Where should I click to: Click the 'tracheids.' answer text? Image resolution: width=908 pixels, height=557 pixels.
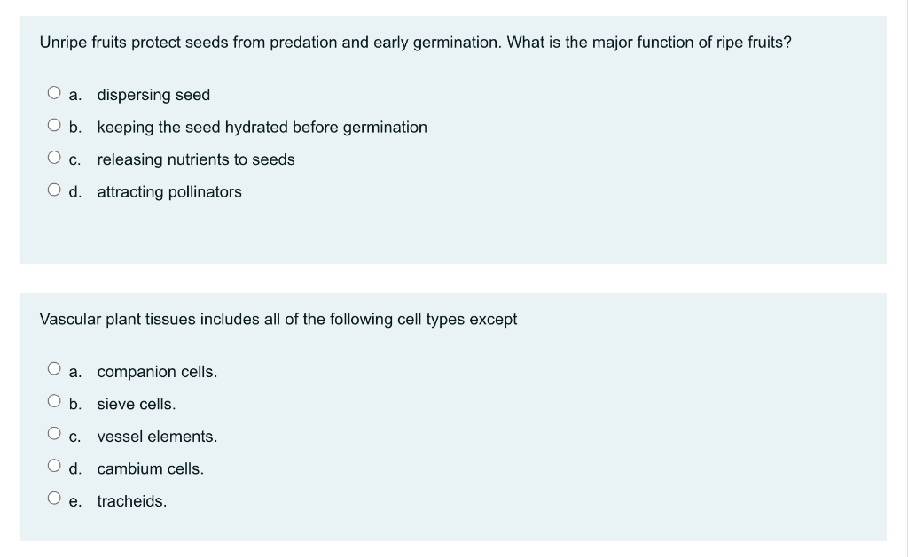(x=132, y=501)
